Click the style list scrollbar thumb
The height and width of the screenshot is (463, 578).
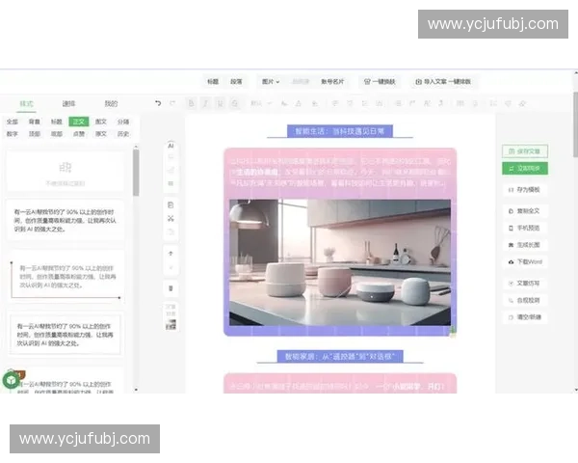pos(136,172)
